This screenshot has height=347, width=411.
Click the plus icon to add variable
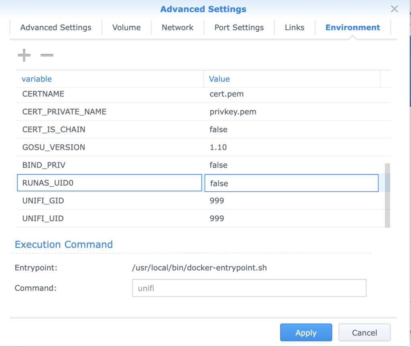point(24,55)
